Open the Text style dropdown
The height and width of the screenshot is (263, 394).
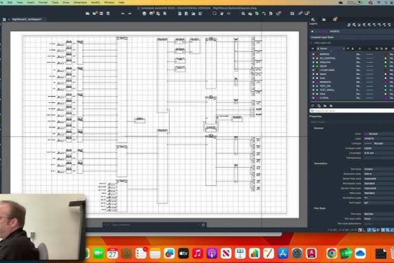pyautogui.click(x=379, y=169)
